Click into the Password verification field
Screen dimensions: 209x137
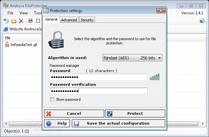[99, 91]
